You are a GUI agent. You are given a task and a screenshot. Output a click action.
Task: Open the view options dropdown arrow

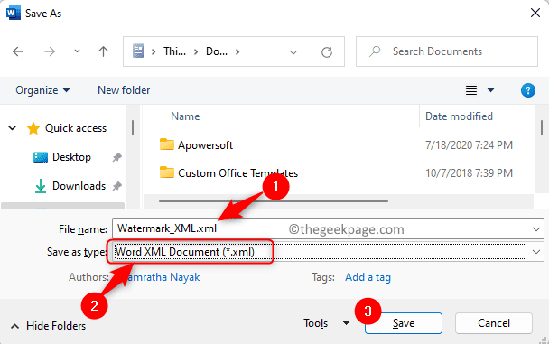[490, 90]
